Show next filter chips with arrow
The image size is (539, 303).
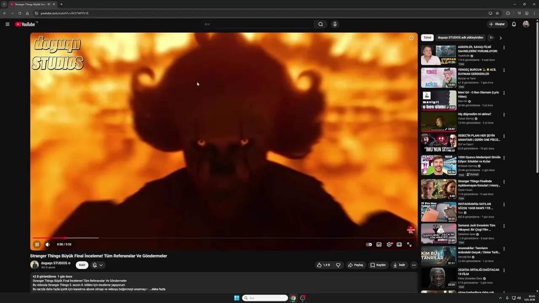click(500, 38)
